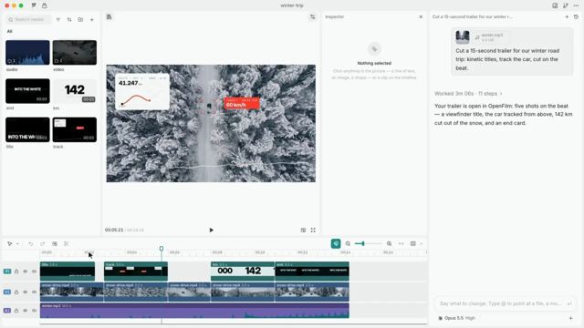Play the preview video
584x328 pixels.
click(x=211, y=231)
